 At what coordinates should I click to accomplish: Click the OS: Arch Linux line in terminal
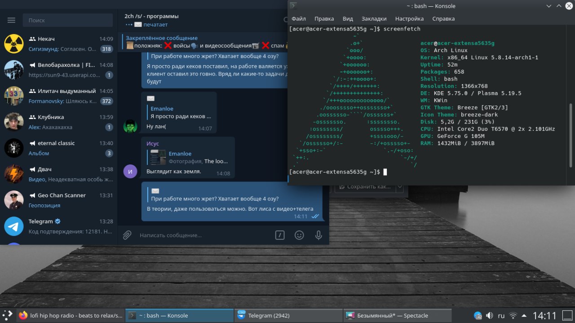(x=444, y=50)
